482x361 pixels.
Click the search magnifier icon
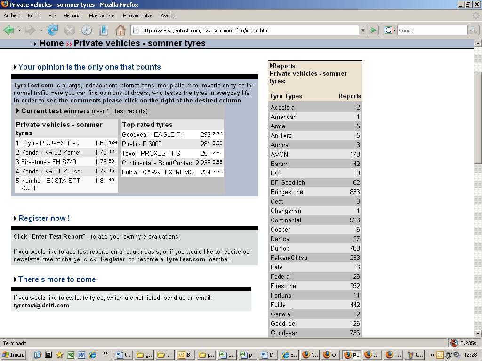(x=473, y=30)
